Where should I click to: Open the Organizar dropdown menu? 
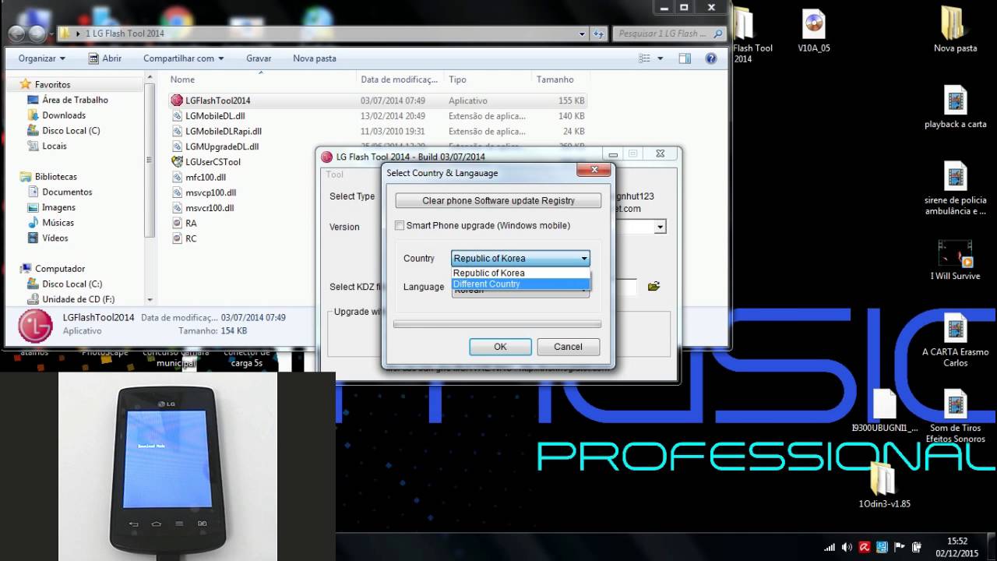click(x=42, y=58)
